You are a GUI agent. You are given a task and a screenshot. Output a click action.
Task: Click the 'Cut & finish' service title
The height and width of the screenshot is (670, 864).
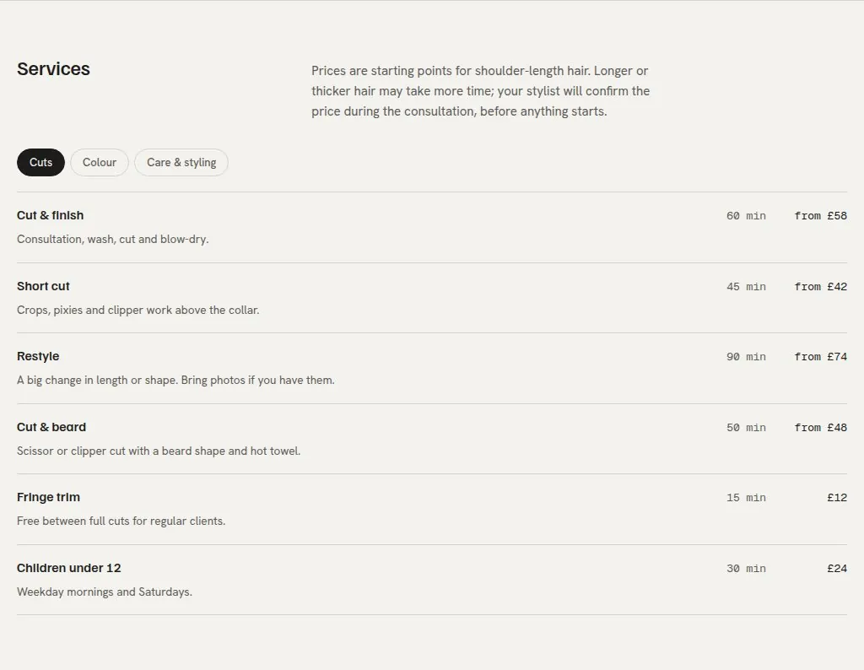[x=50, y=215]
